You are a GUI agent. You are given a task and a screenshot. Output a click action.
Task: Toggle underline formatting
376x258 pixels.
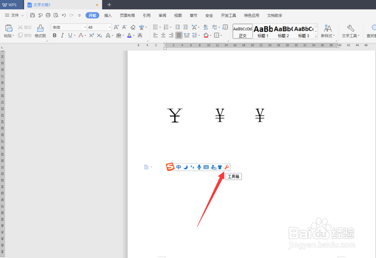(x=70, y=35)
